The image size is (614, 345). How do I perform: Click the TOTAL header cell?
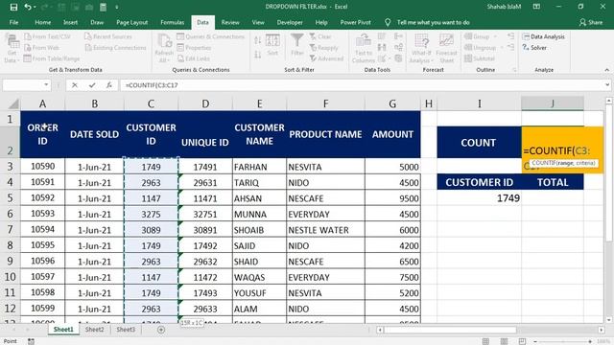pos(553,182)
